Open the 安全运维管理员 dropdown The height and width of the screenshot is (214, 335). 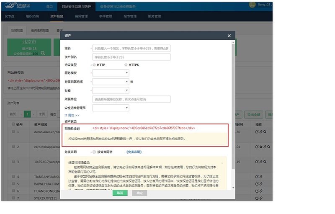pos(111,108)
